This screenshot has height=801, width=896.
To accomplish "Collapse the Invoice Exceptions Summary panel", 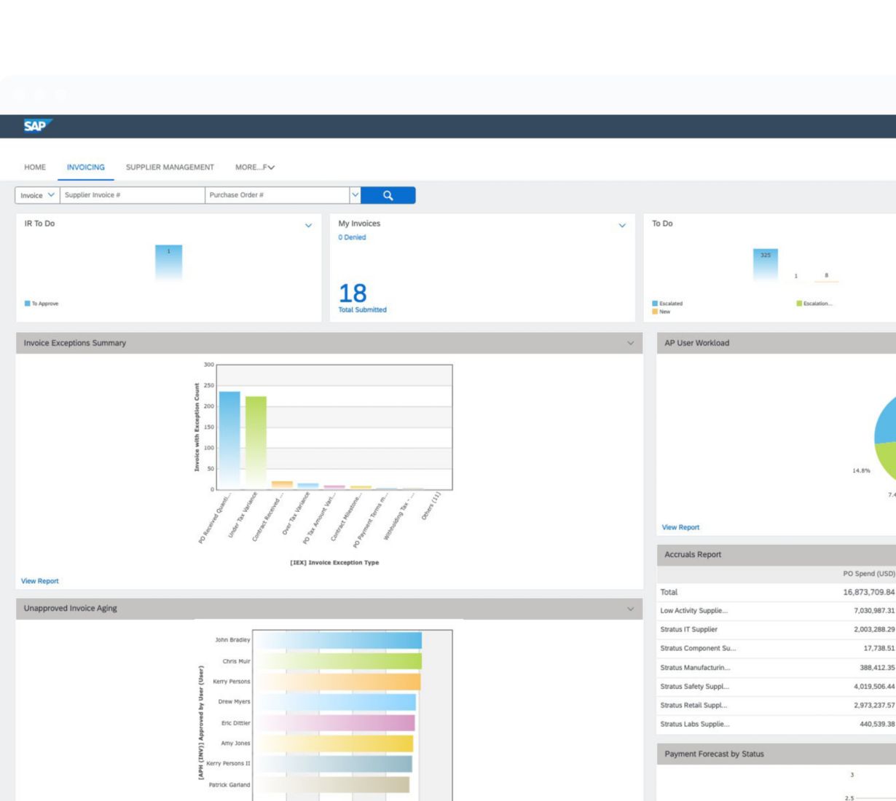I will click(630, 343).
